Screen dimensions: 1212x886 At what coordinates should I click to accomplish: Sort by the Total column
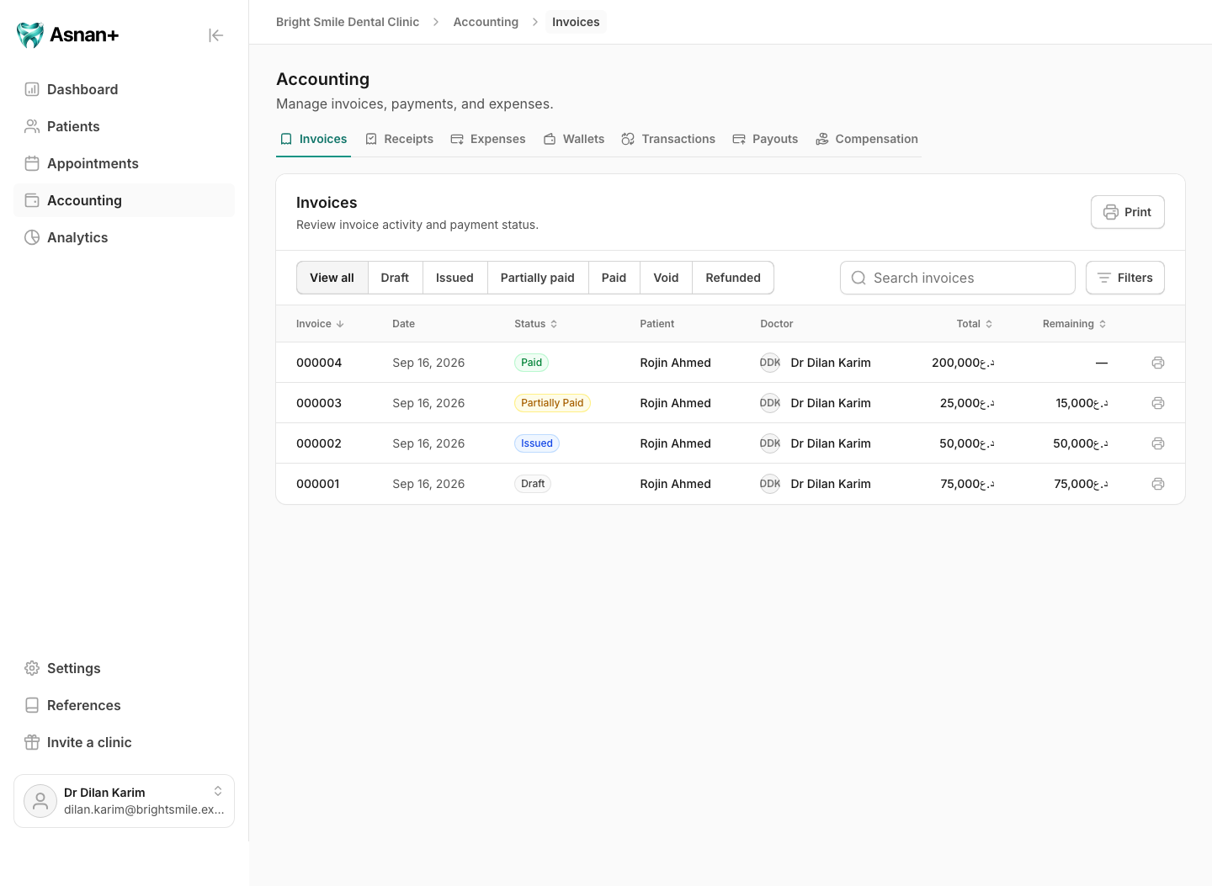click(975, 324)
